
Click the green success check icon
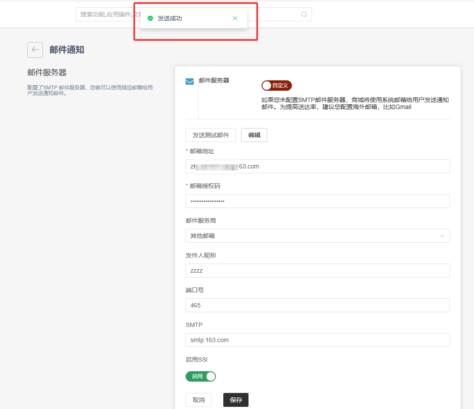[150, 18]
